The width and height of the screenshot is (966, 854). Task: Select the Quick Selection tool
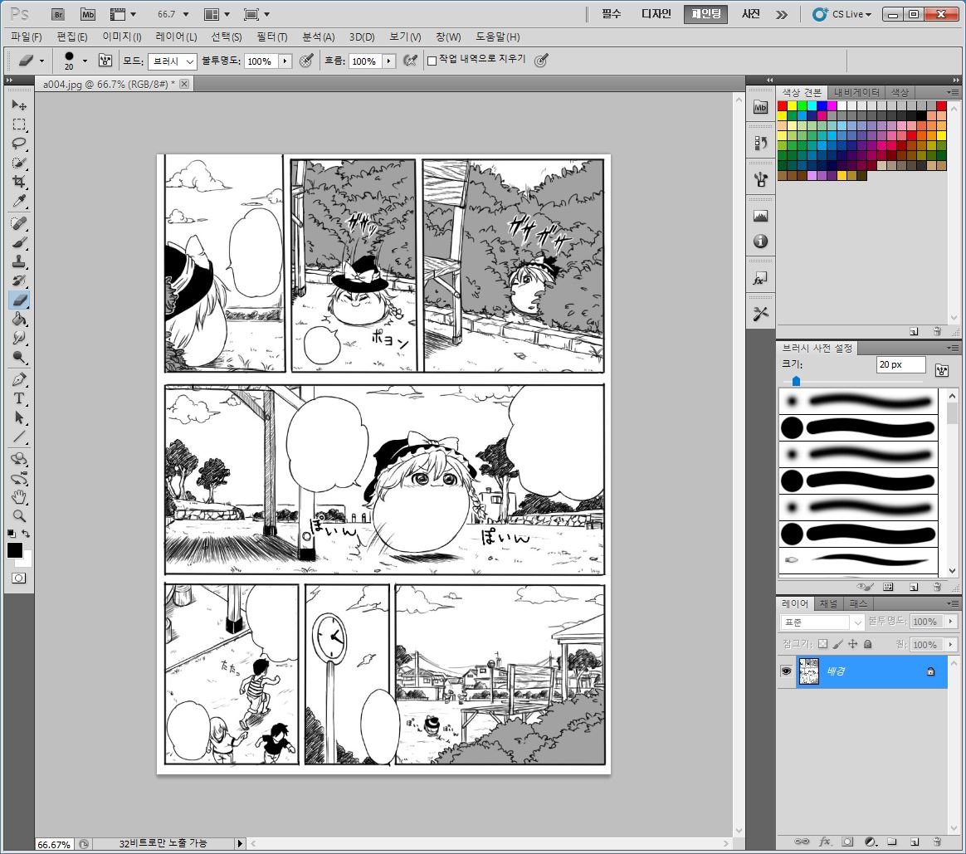[x=19, y=163]
